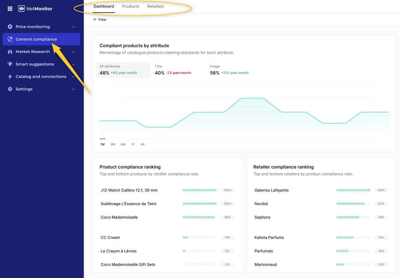Screen dimensions: 401x278
Task: Click the Content compliance shield icon
Action: (x=10, y=39)
